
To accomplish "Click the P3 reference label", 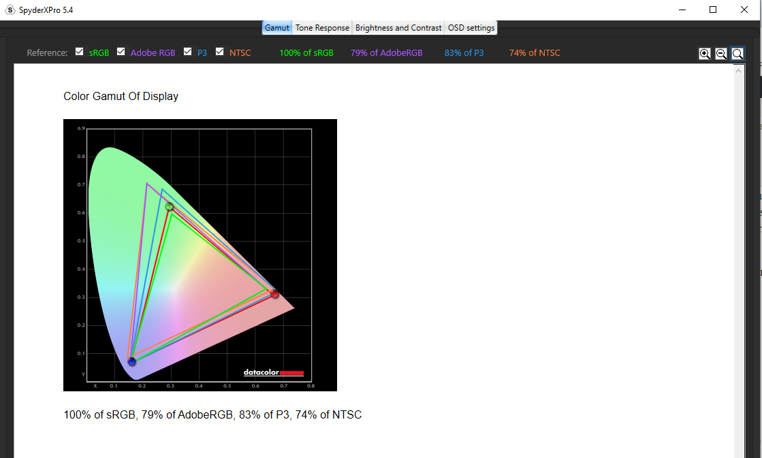I will point(202,53).
